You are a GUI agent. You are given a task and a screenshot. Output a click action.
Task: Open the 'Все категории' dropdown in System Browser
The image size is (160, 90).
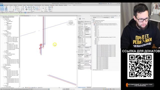click(x=106, y=17)
